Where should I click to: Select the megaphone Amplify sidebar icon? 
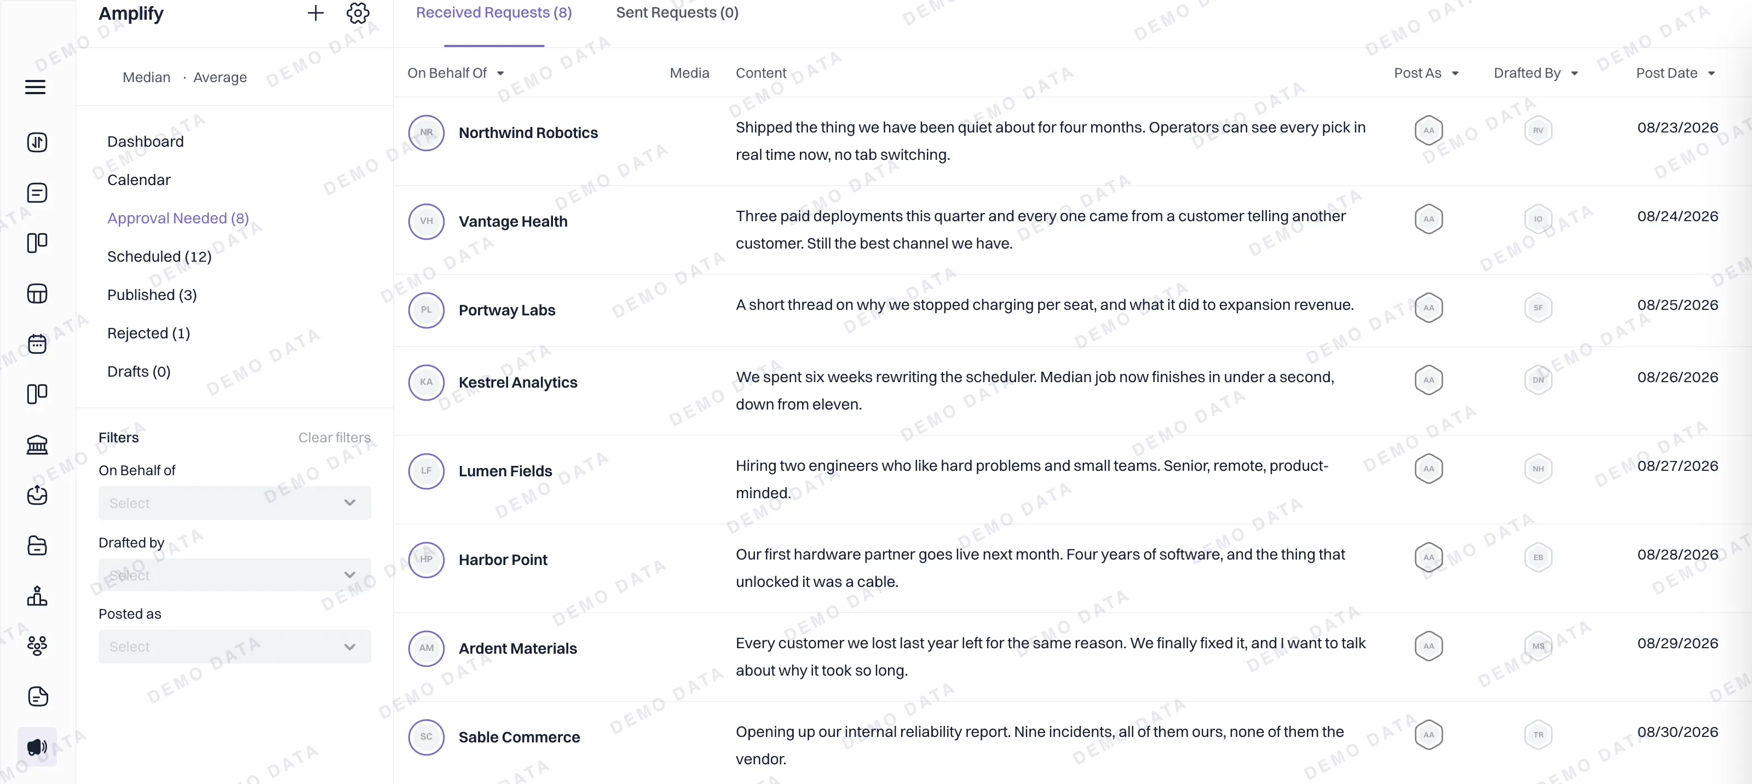[37, 747]
